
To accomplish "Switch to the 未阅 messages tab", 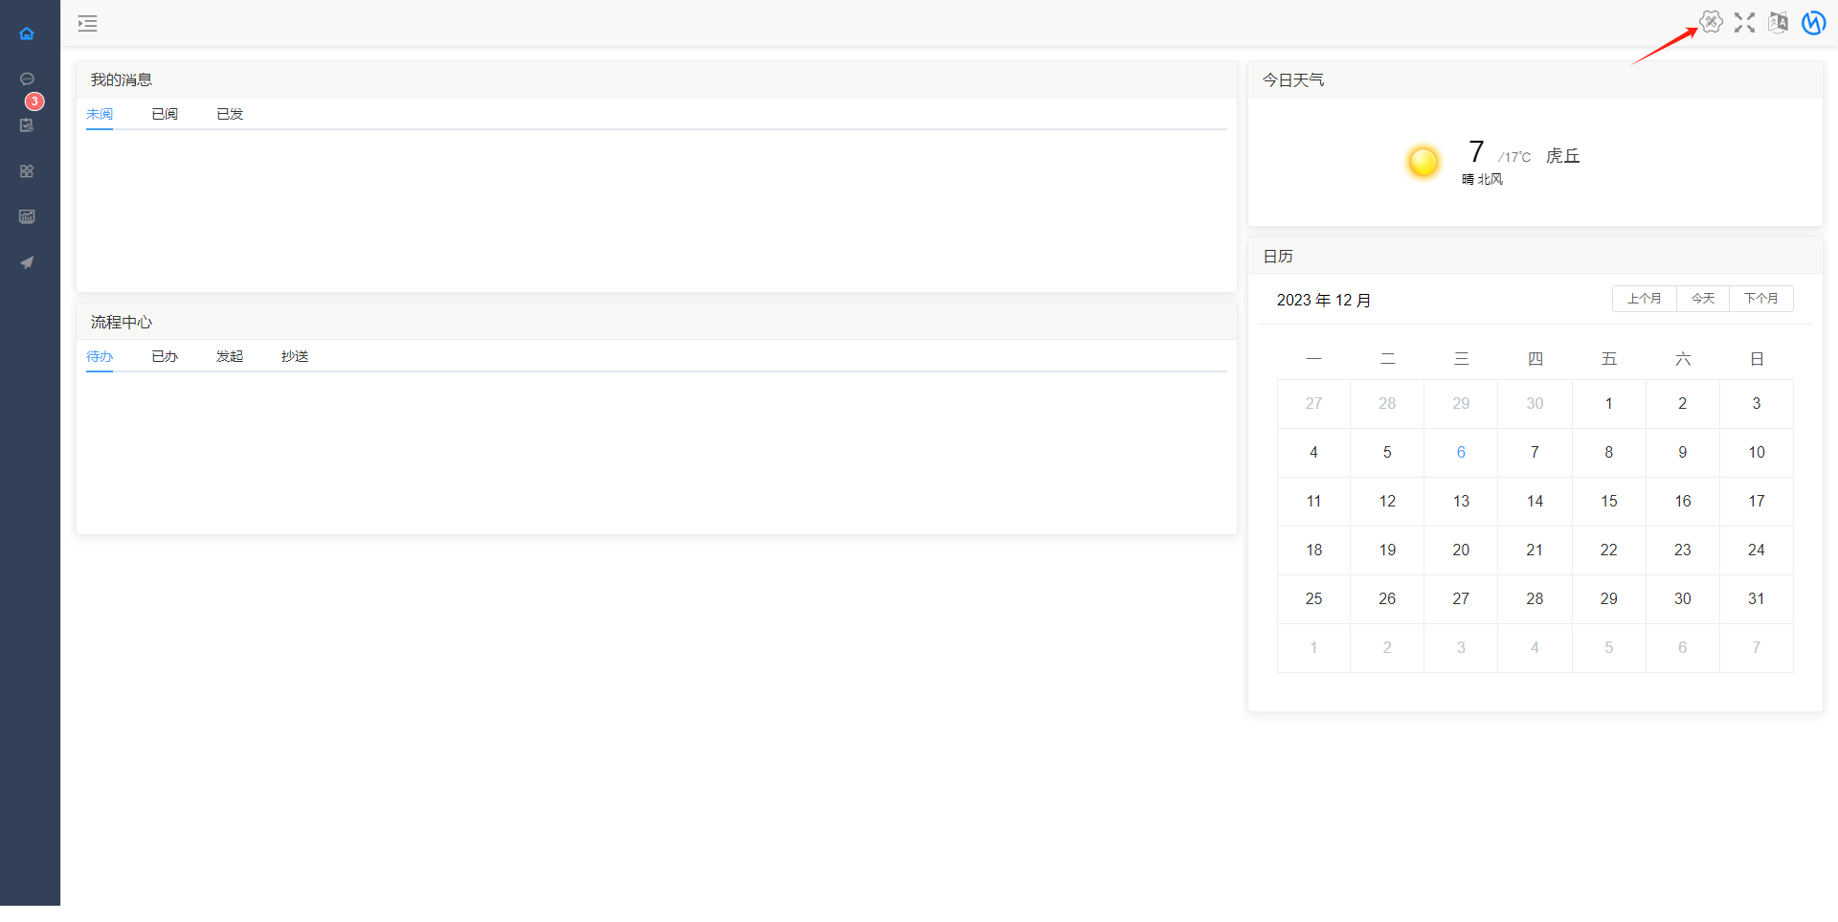I will pyautogui.click(x=100, y=114).
